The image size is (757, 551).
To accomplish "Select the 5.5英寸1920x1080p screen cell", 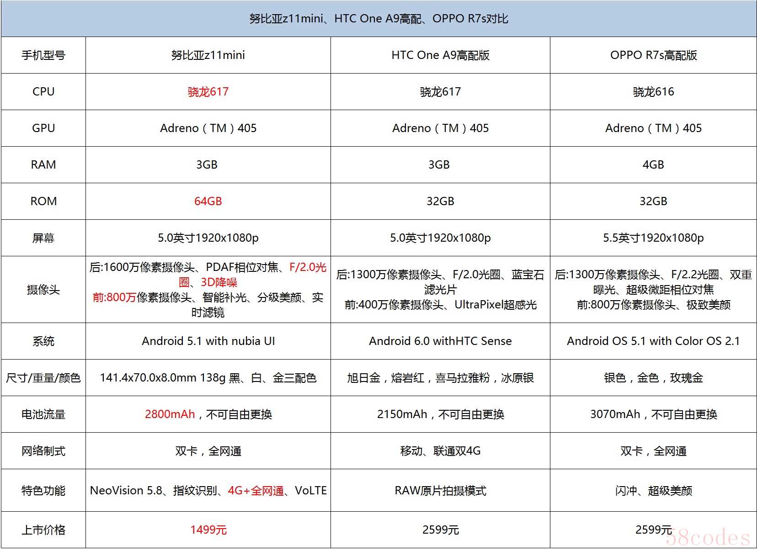I will tap(653, 238).
